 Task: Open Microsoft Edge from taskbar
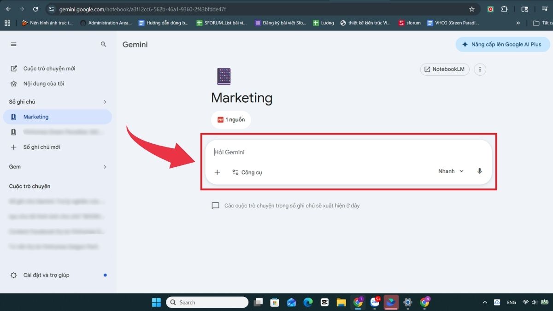[308, 302]
